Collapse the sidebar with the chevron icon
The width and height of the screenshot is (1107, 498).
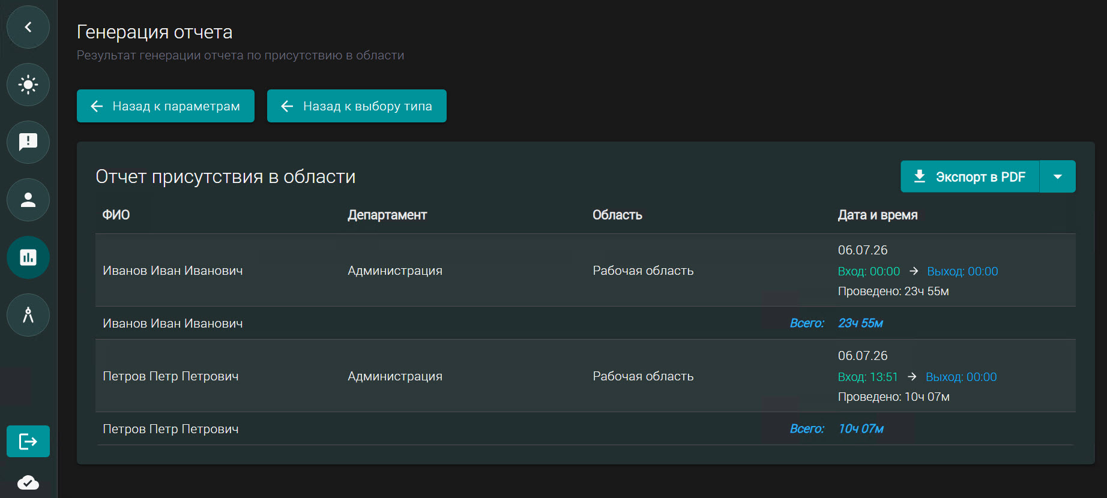(x=28, y=27)
